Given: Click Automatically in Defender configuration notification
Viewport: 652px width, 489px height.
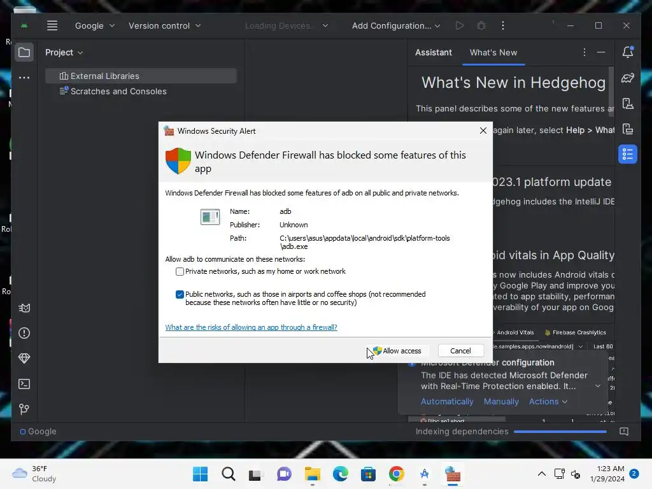Looking at the screenshot, I should (x=447, y=402).
